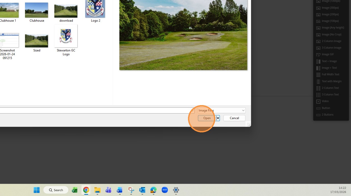351x196 pixels.
Task: Select the Sized image file
Action: click(37, 43)
